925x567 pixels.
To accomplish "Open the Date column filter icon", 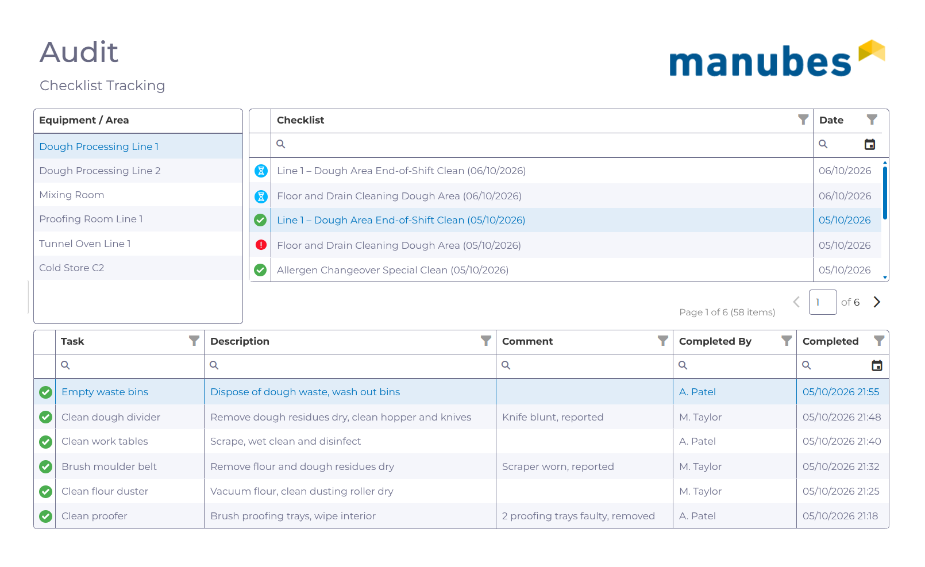I will point(872,119).
